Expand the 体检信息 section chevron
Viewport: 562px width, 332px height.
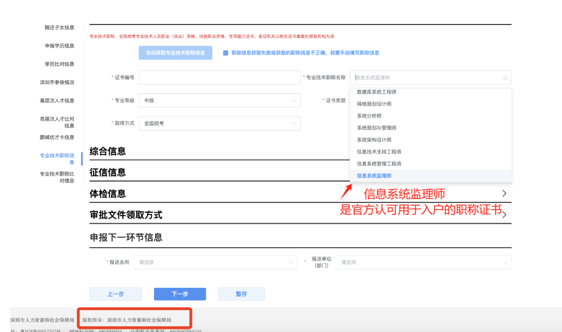(x=504, y=194)
